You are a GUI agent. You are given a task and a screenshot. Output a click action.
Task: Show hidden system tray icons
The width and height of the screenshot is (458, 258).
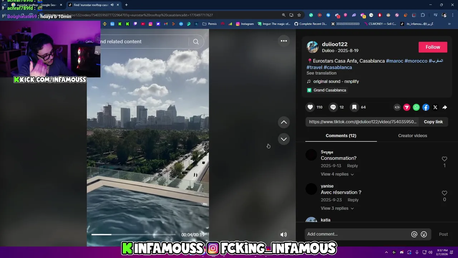[386, 252]
